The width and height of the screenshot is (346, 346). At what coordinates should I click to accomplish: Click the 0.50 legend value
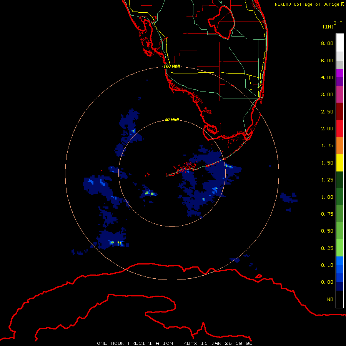click(327, 231)
